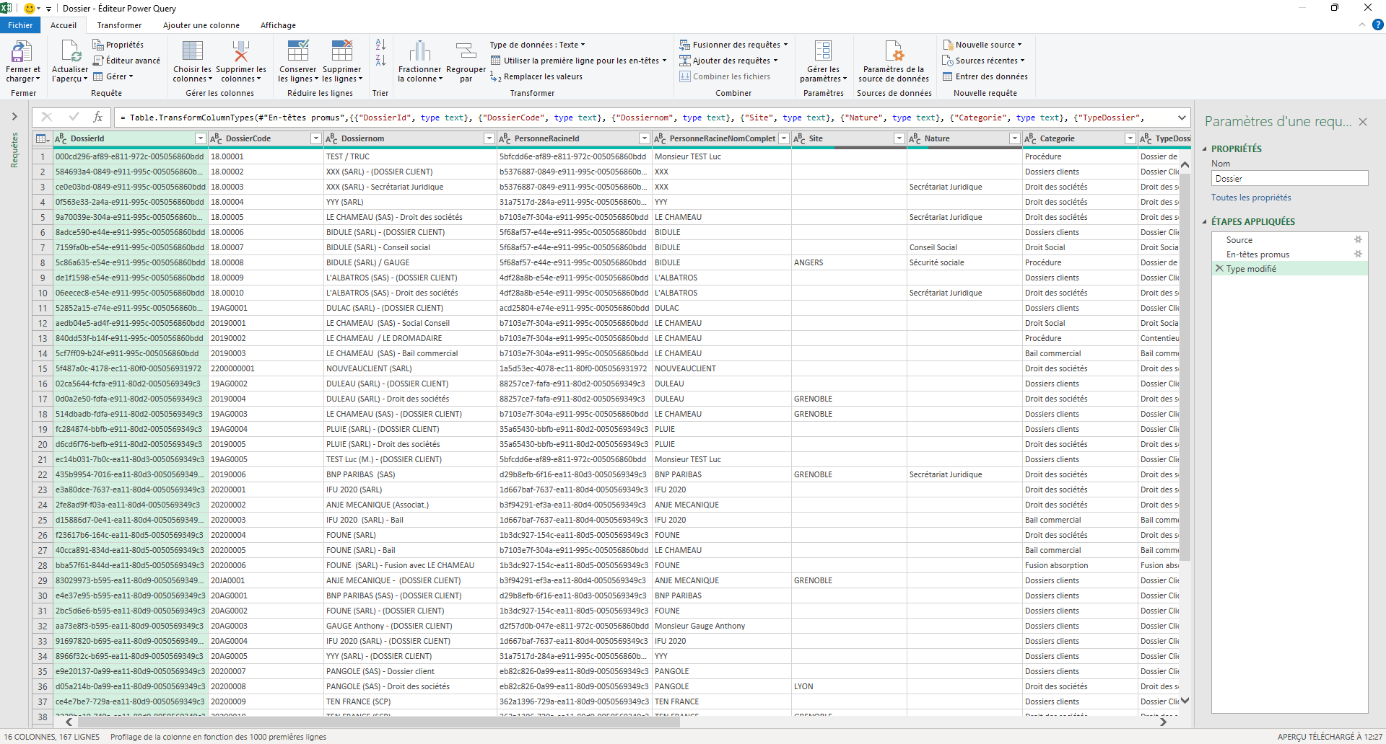Image resolution: width=1386 pixels, height=744 pixels.
Task: Click Utiliser la première ligne pour les en-têtes
Action: 578,61
